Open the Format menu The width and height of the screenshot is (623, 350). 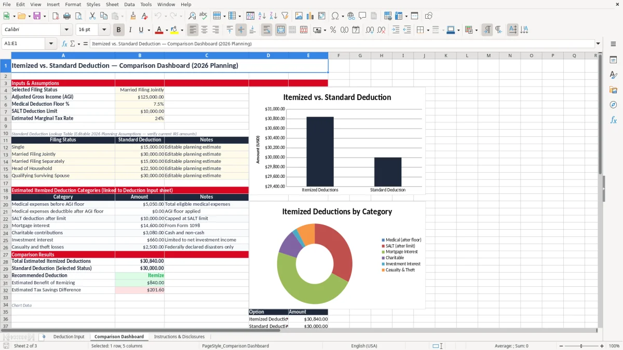tap(73, 4)
